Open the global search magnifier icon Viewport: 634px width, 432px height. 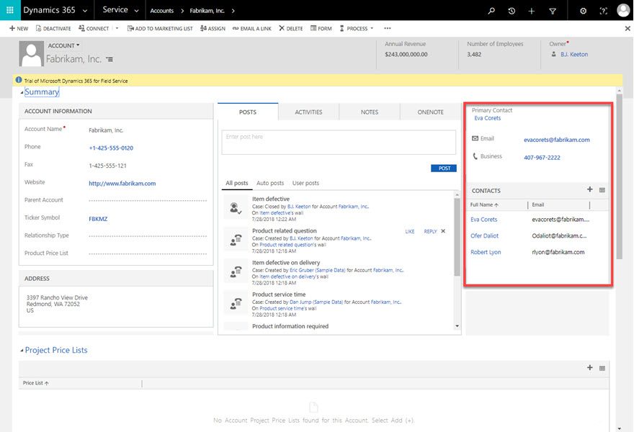point(491,10)
